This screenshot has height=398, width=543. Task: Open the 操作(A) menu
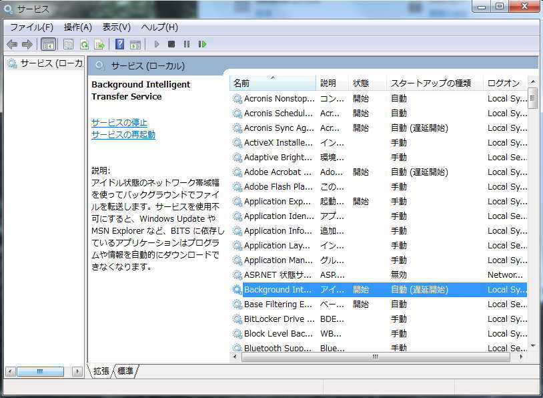[x=77, y=27]
